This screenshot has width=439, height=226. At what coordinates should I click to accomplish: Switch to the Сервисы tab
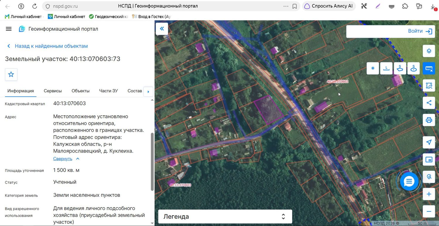click(53, 91)
